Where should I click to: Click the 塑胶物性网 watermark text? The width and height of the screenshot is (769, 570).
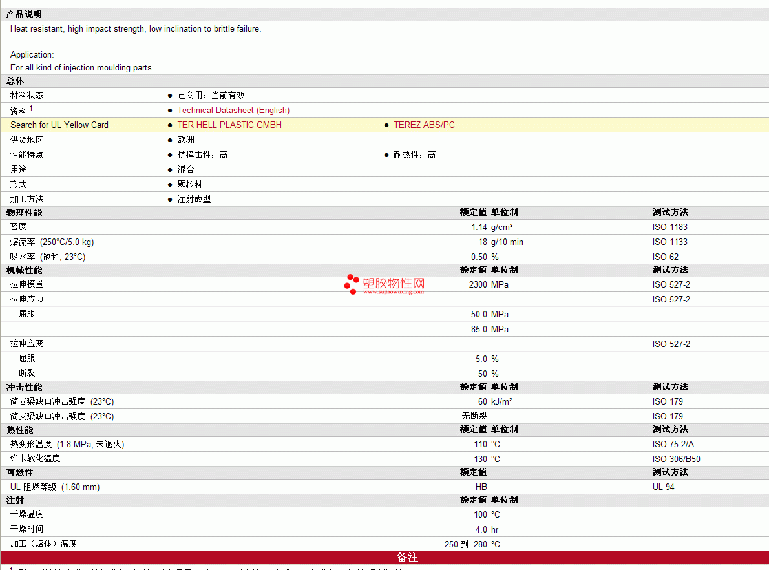[394, 282]
